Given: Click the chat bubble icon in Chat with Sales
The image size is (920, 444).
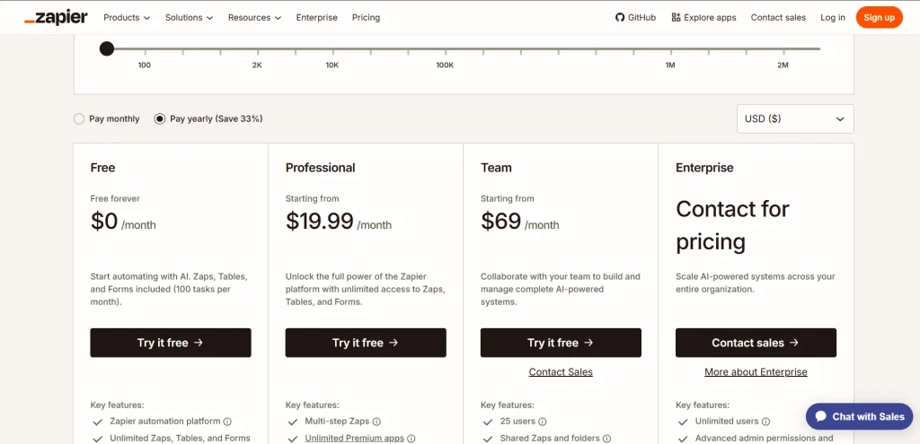Looking at the screenshot, I should click(821, 416).
